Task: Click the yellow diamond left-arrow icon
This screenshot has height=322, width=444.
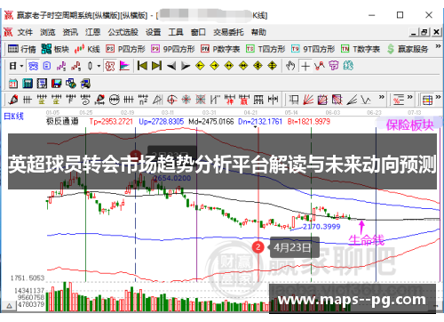Action: pyautogui.click(x=200, y=66)
